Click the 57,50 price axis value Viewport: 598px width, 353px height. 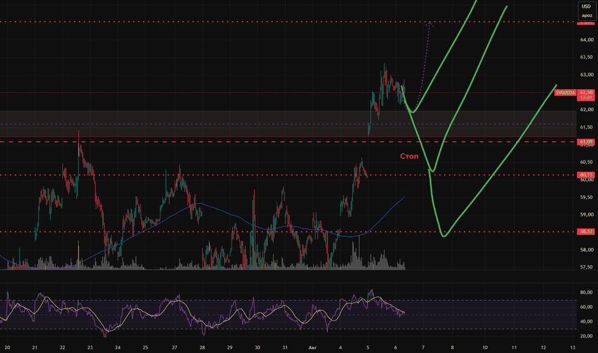(x=586, y=268)
